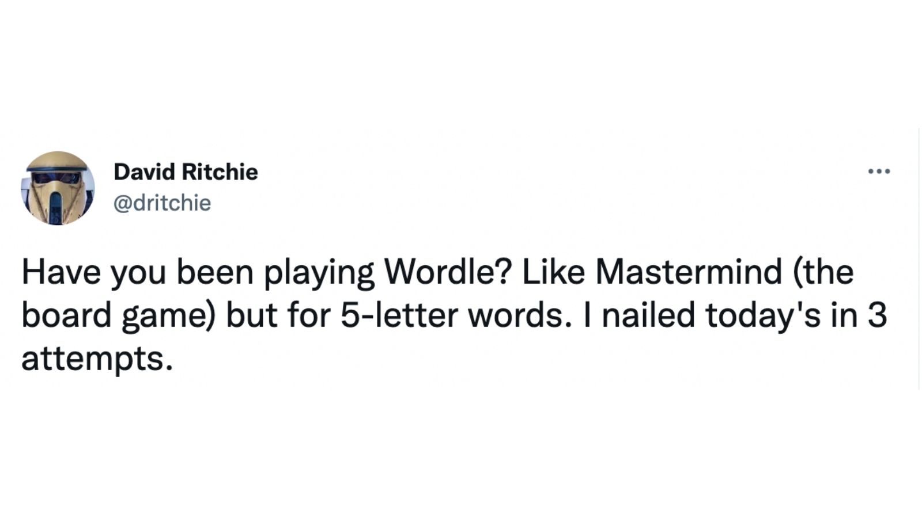Click the word "but" in the tweet

coord(249,315)
